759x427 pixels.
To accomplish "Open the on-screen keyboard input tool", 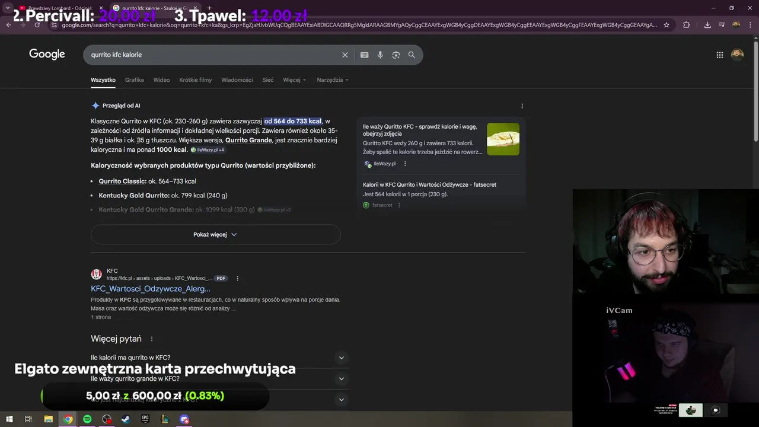I will [365, 55].
